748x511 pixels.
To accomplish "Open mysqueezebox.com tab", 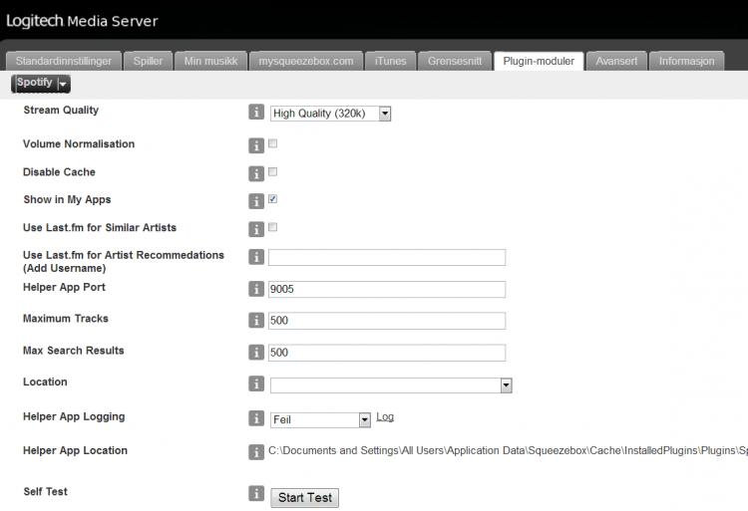I will click(x=306, y=61).
